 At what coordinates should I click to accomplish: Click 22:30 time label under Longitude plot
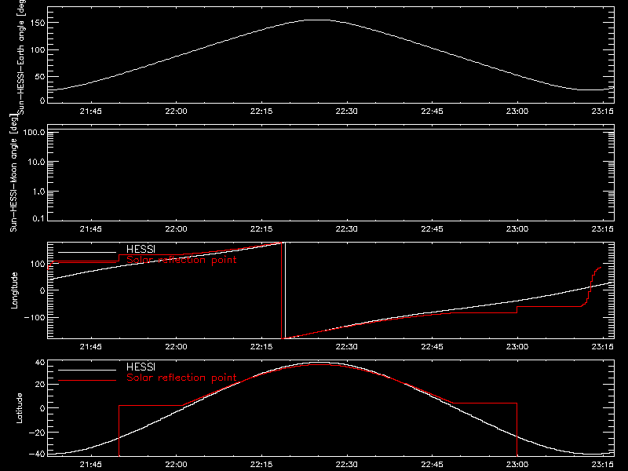click(x=346, y=347)
